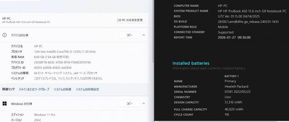The height and width of the screenshot is (122, 289).
Task: Copy the Windows の仕様 details
Action: [x=129, y=103]
